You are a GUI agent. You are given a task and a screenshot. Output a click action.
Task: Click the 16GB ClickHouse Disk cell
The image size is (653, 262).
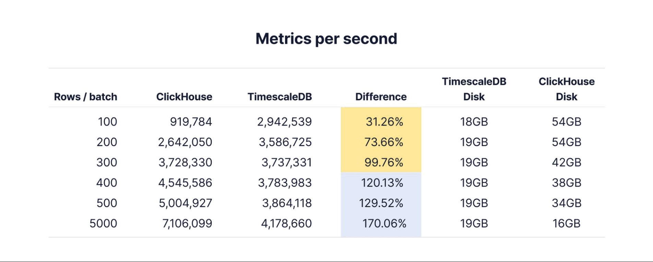coord(566,224)
